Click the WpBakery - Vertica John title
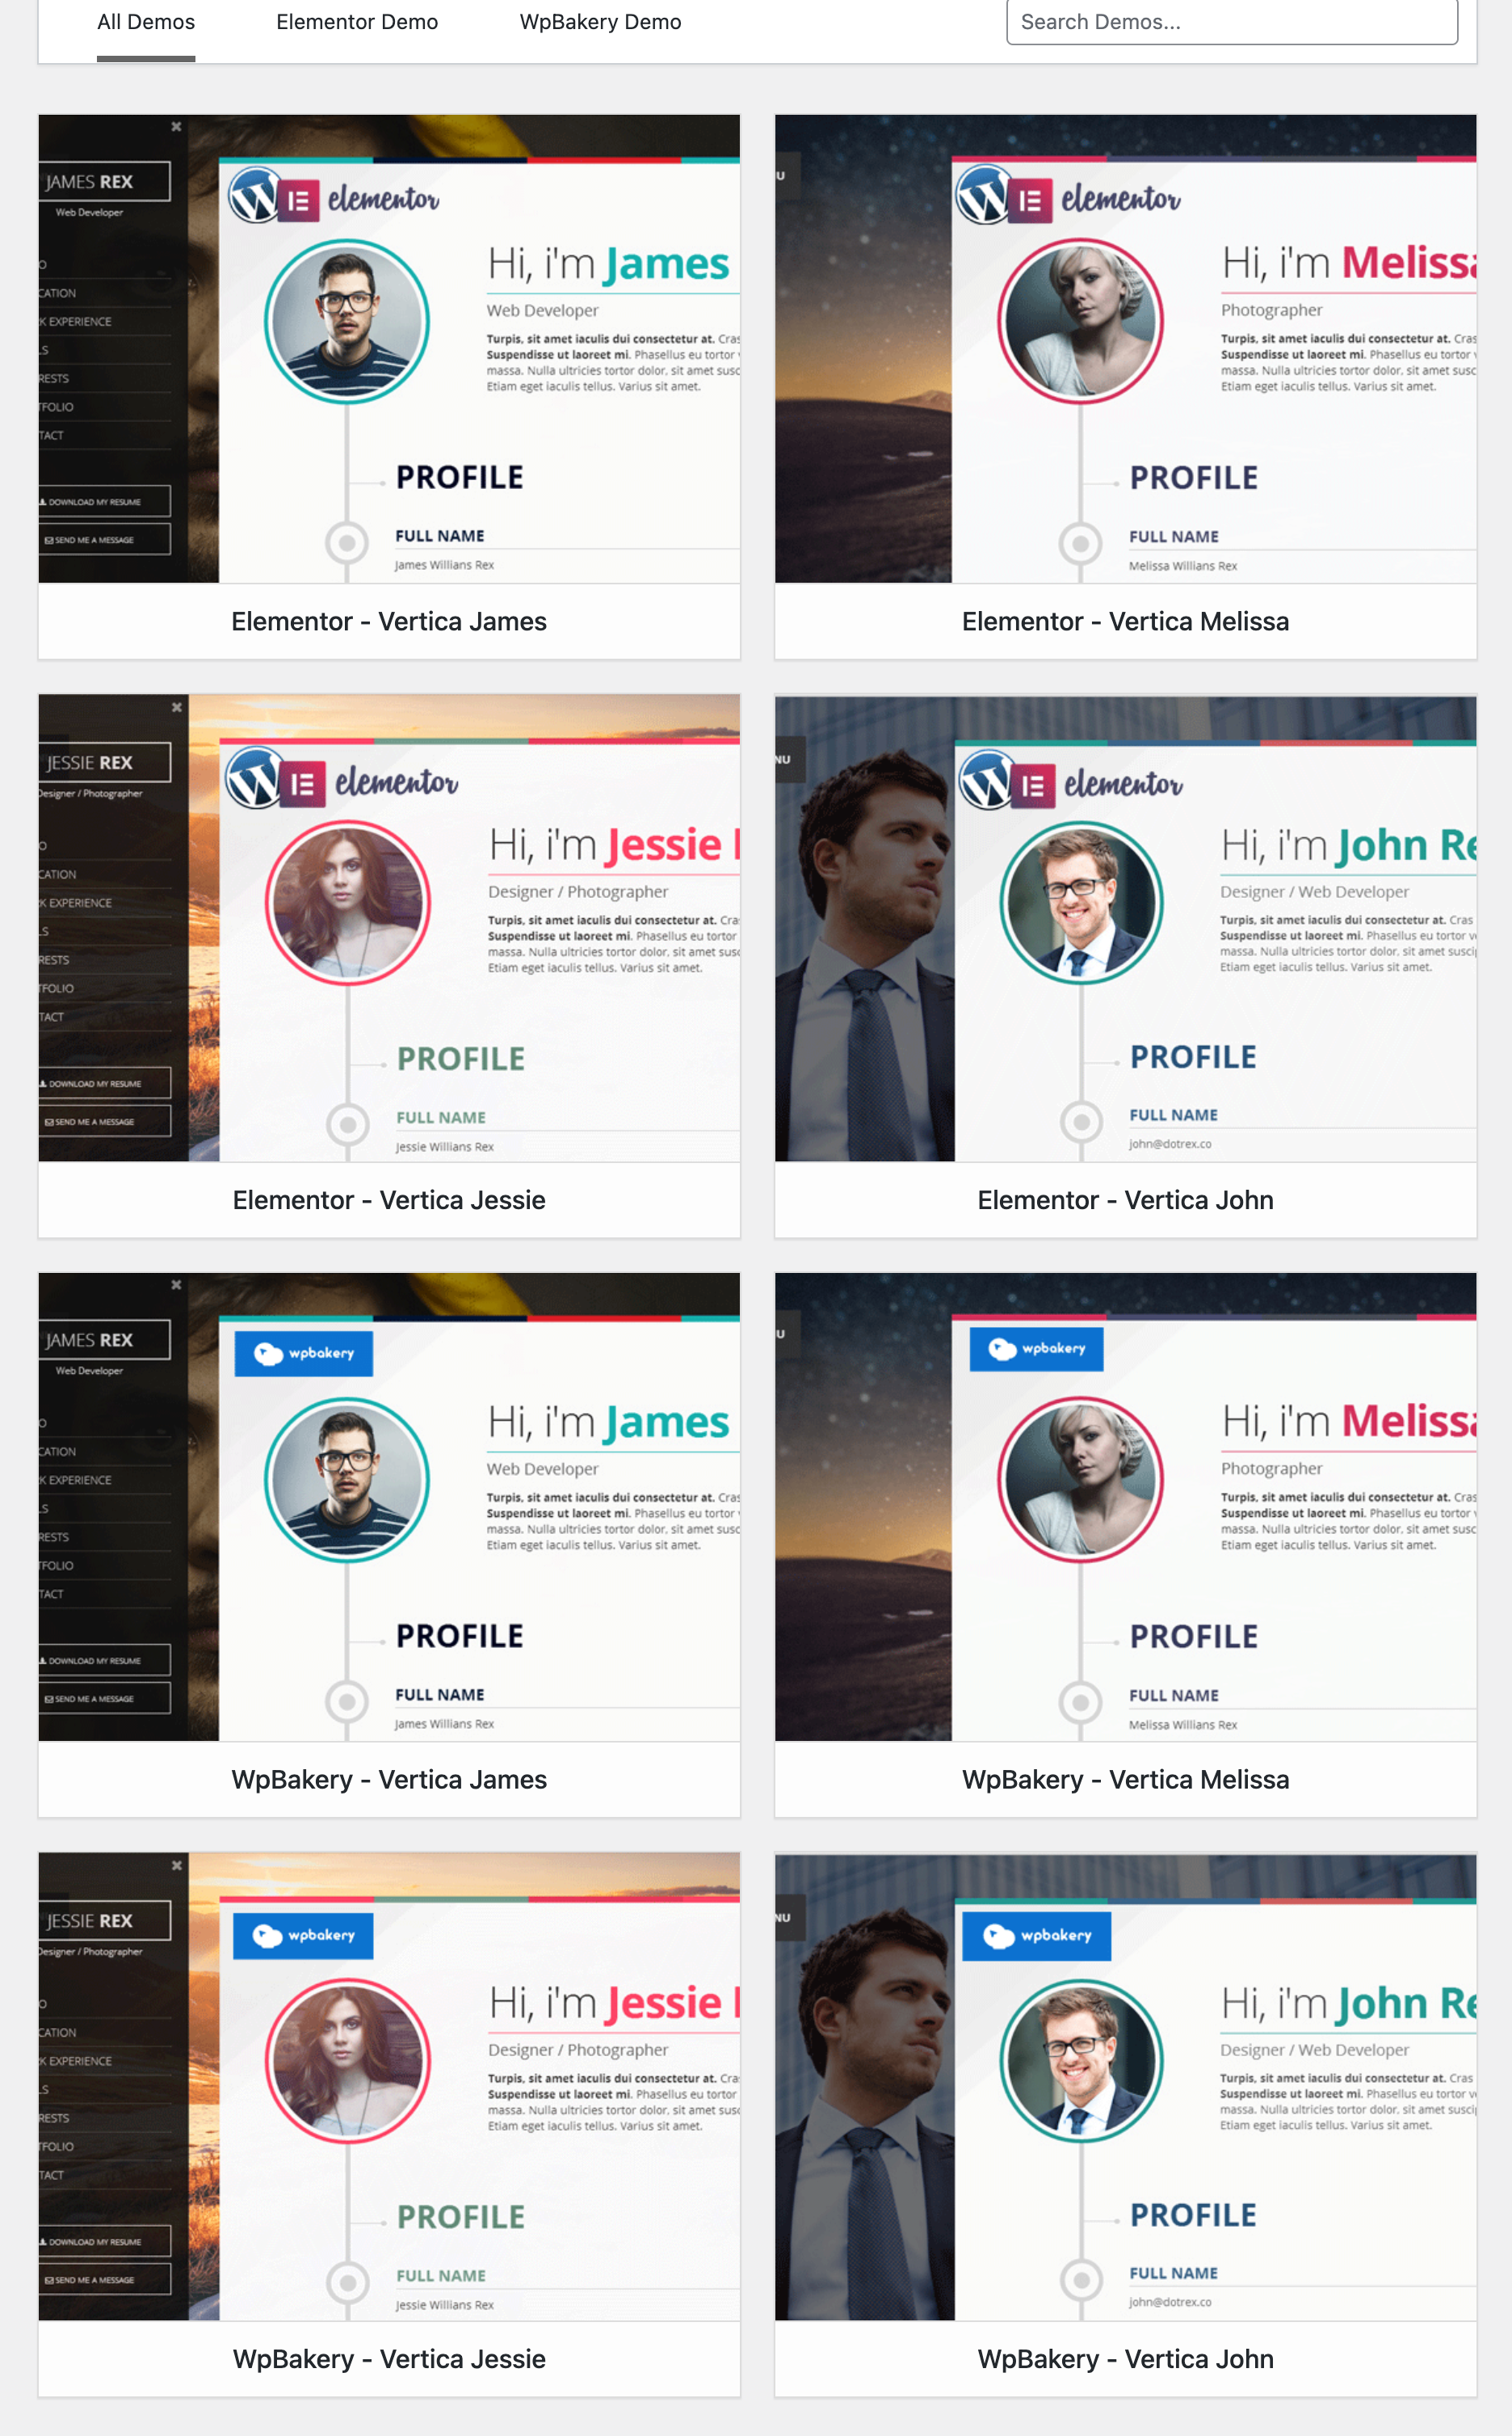 coord(1125,2359)
